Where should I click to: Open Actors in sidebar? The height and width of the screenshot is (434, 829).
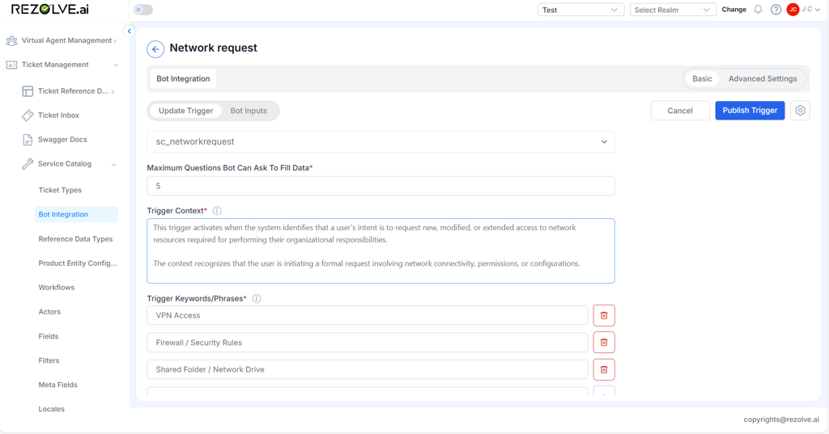pyautogui.click(x=49, y=312)
